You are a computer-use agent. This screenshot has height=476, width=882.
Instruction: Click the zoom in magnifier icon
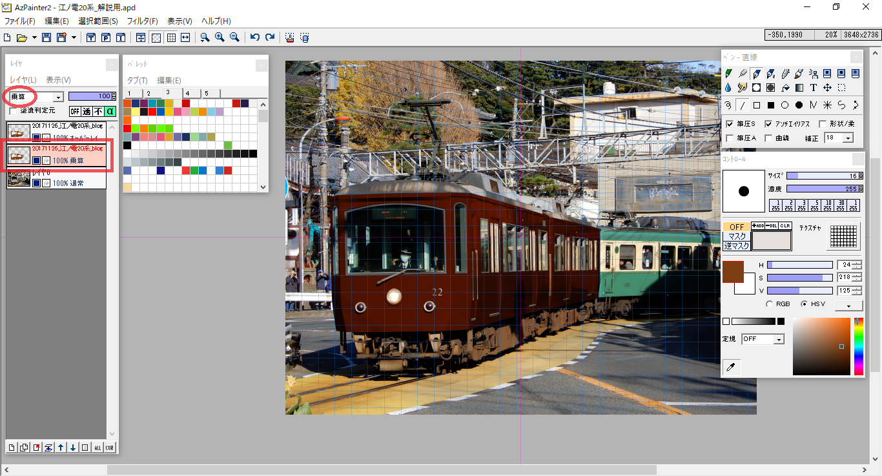(220, 37)
